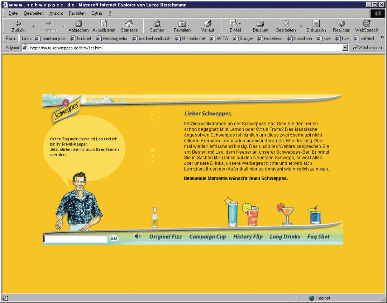Image resolution: width=387 pixels, height=303 pixels.
Task: Open the Faq Shot section
Action: [x=319, y=237]
